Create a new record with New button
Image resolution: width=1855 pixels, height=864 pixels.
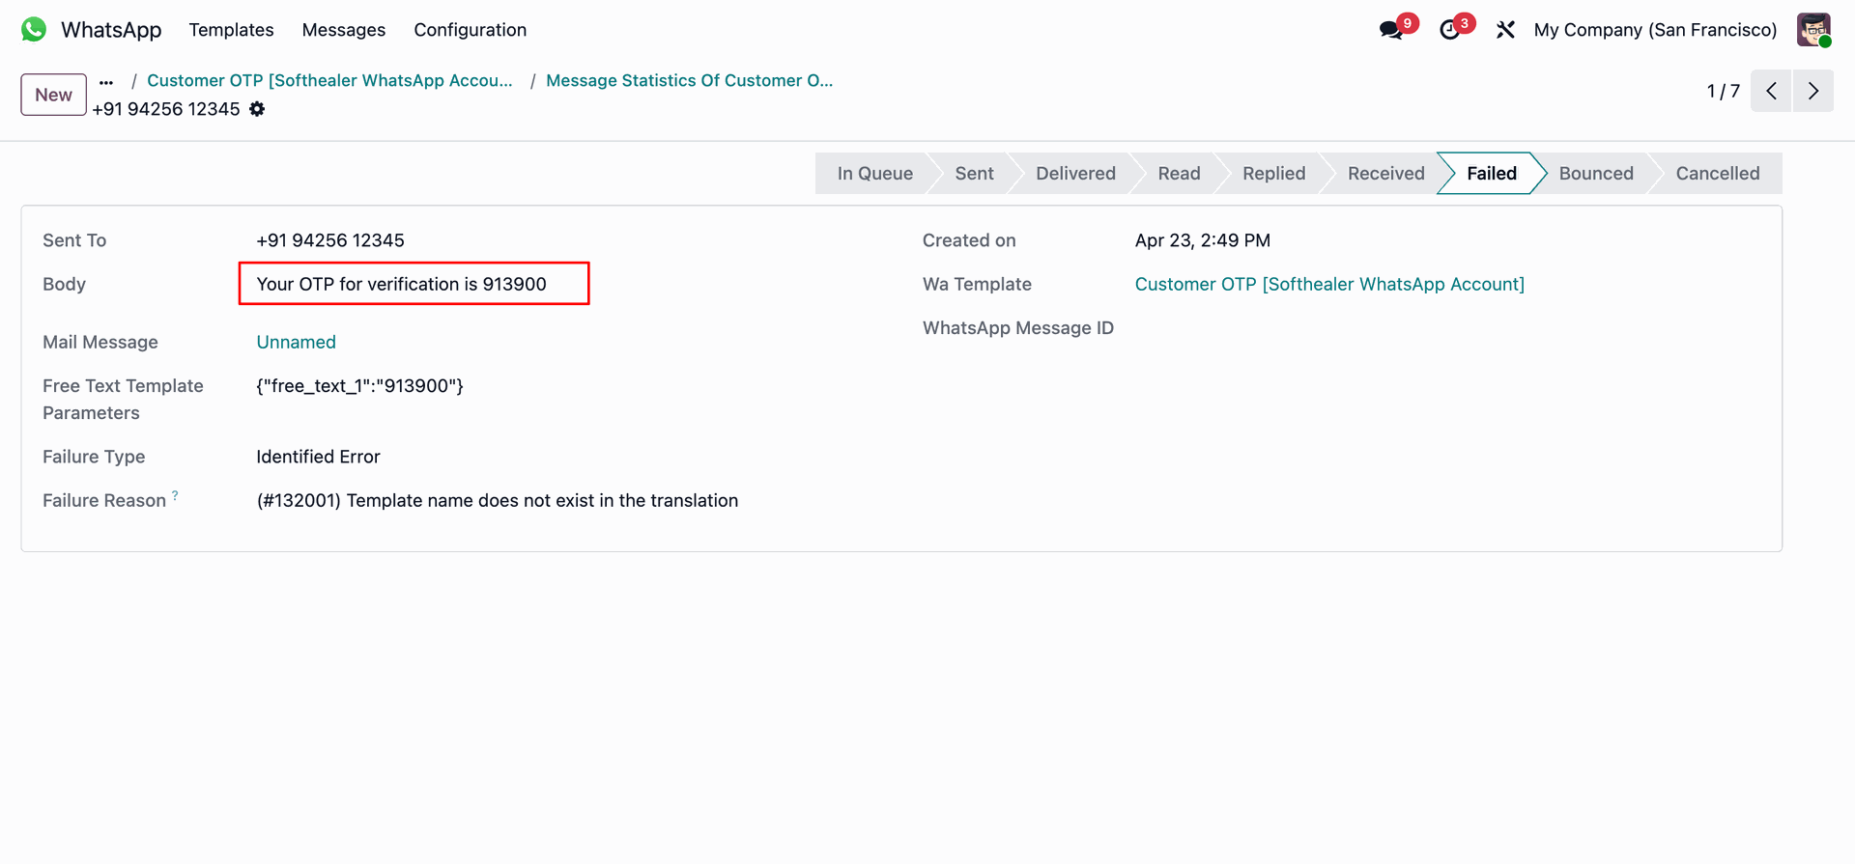coord(54,95)
